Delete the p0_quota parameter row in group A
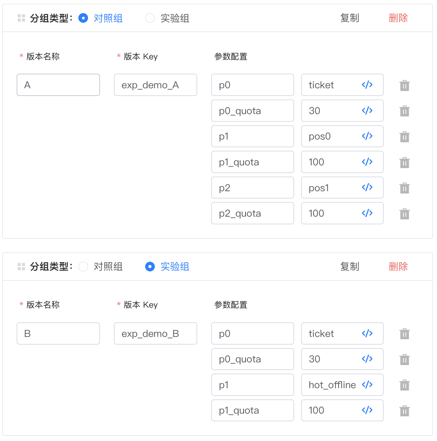The height and width of the screenshot is (441, 437). click(404, 111)
